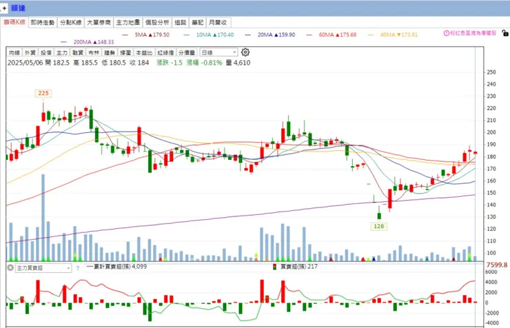This screenshot has height=328, width=510.
Task: Toggle the 分價量 volume-by-price button
Action: pos(187,52)
